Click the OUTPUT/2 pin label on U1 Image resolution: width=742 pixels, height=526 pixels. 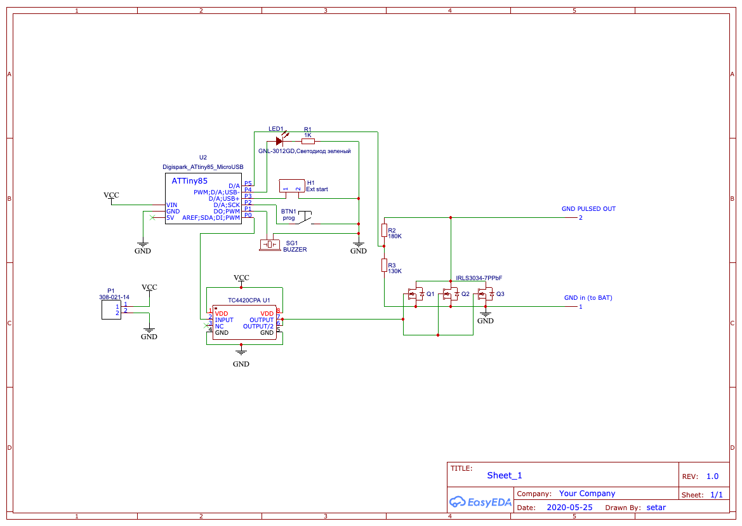[258, 326]
